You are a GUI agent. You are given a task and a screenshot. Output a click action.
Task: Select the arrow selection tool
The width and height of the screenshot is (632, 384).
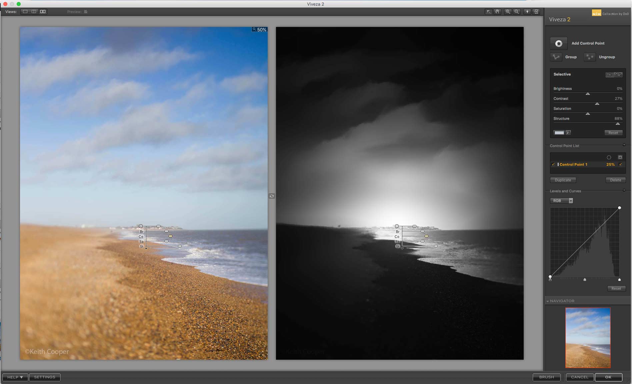click(x=489, y=12)
